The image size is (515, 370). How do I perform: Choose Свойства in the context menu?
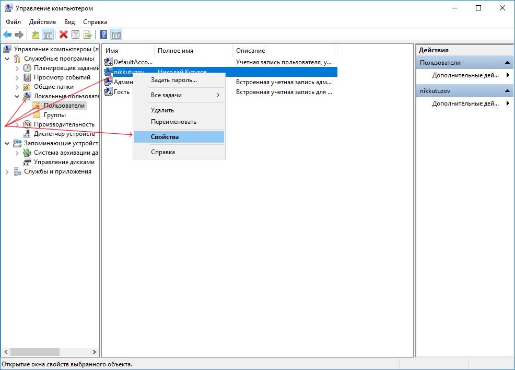[165, 137]
